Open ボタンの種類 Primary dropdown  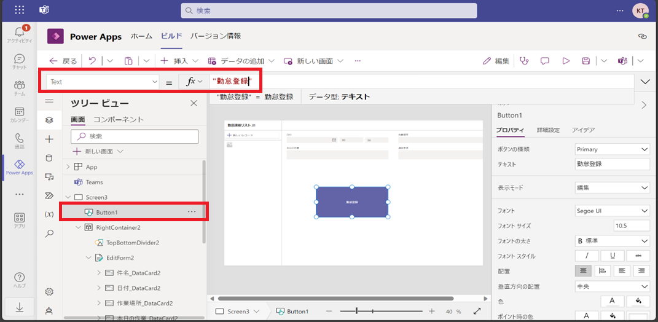pyautogui.click(x=613, y=149)
